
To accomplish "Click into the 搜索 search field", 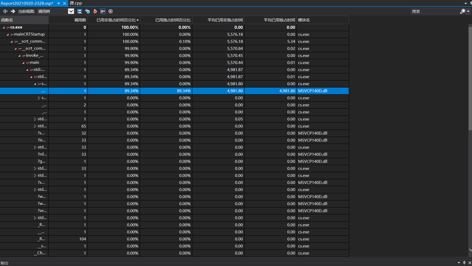I will [434, 11].
